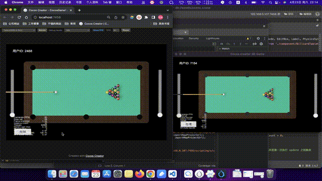Open the Debug Mode dropdown
Screen dimensions: 322x181
(x=77, y=30)
